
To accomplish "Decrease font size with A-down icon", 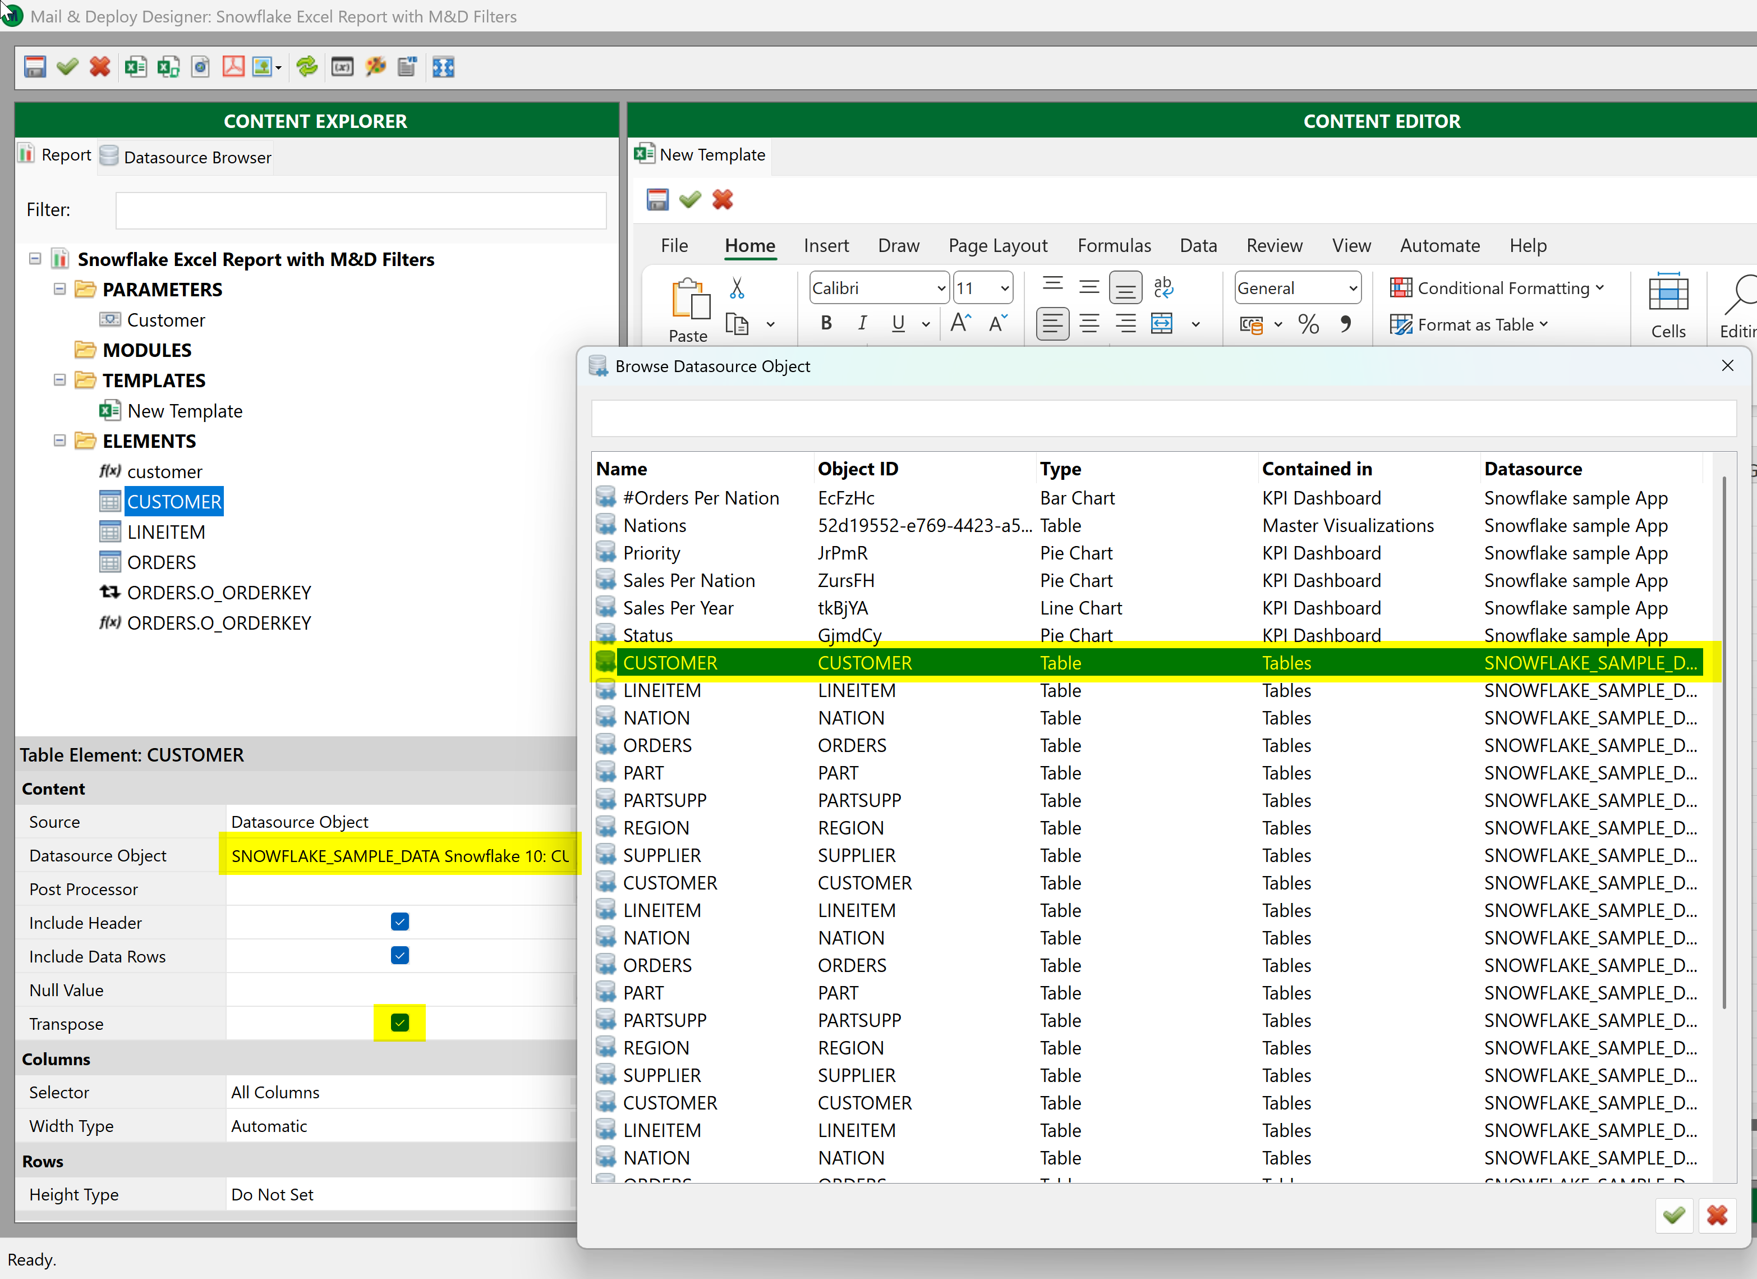I will [999, 323].
